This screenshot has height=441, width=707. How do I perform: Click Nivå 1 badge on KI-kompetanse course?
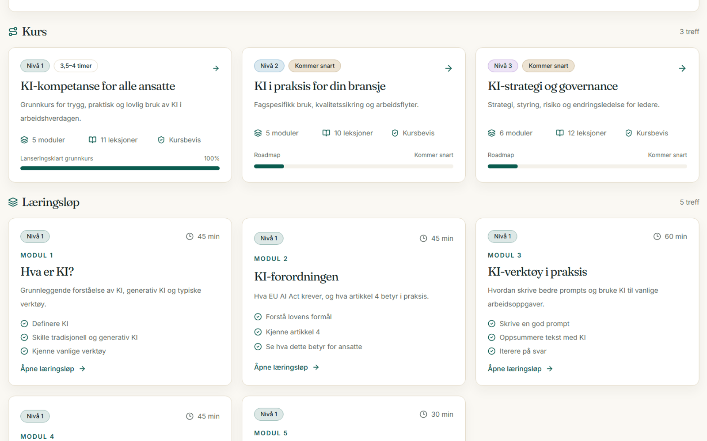coord(35,66)
